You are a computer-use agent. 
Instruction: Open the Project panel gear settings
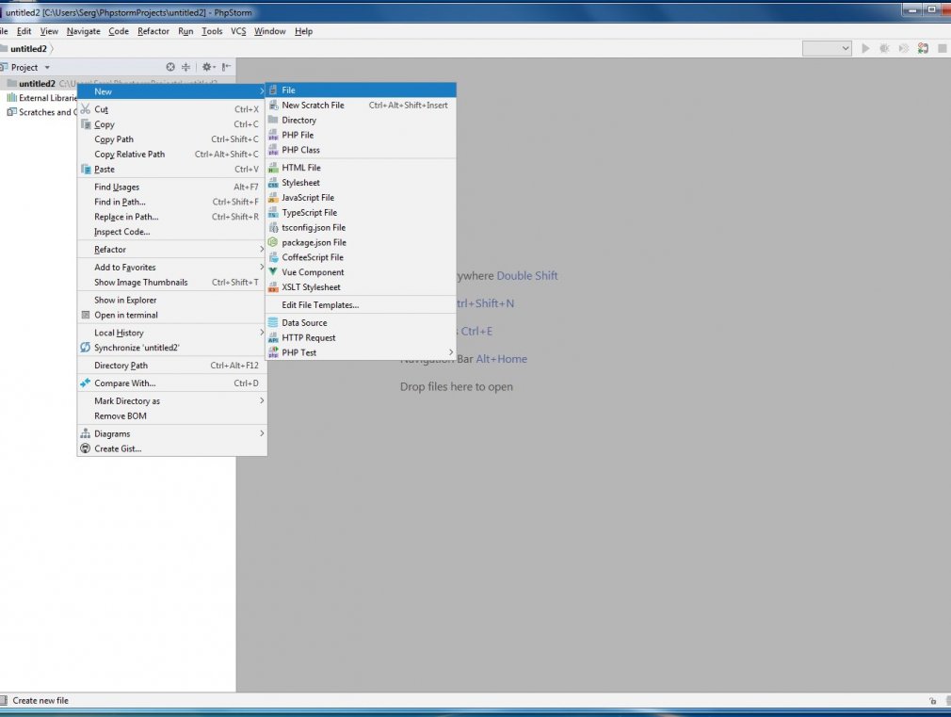coord(208,67)
